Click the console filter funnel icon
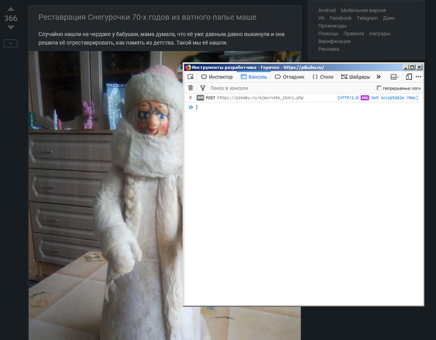436x340 pixels. click(202, 88)
